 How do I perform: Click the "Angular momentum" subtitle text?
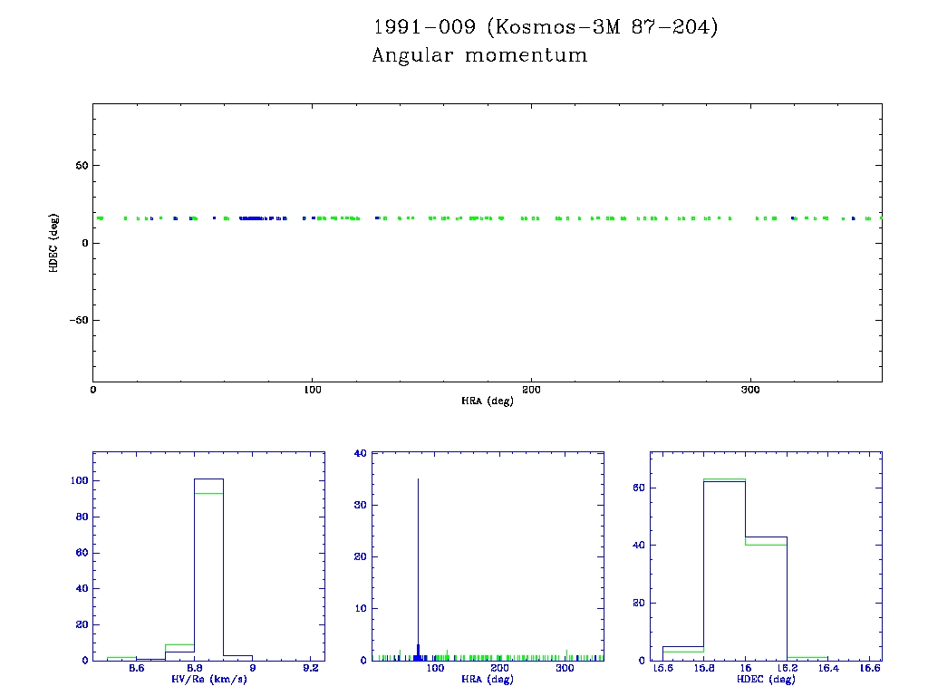pos(479,56)
